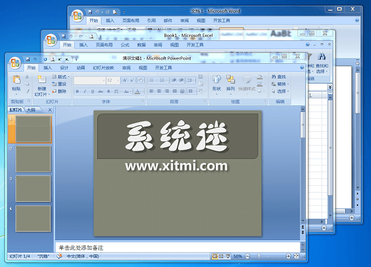Open the font dialog launcher in 字体 group
The height and width of the screenshot is (267, 371).
point(143,101)
